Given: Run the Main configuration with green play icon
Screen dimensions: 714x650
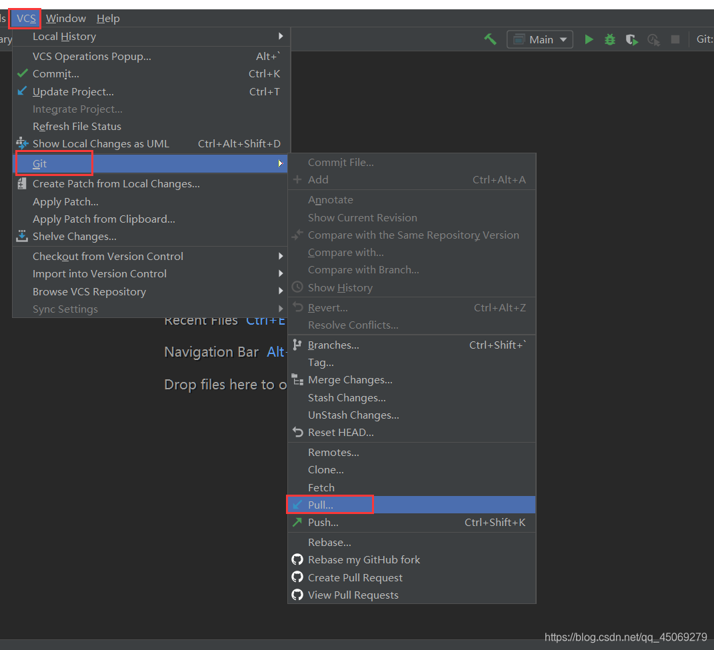Looking at the screenshot, I should [589, 39].
